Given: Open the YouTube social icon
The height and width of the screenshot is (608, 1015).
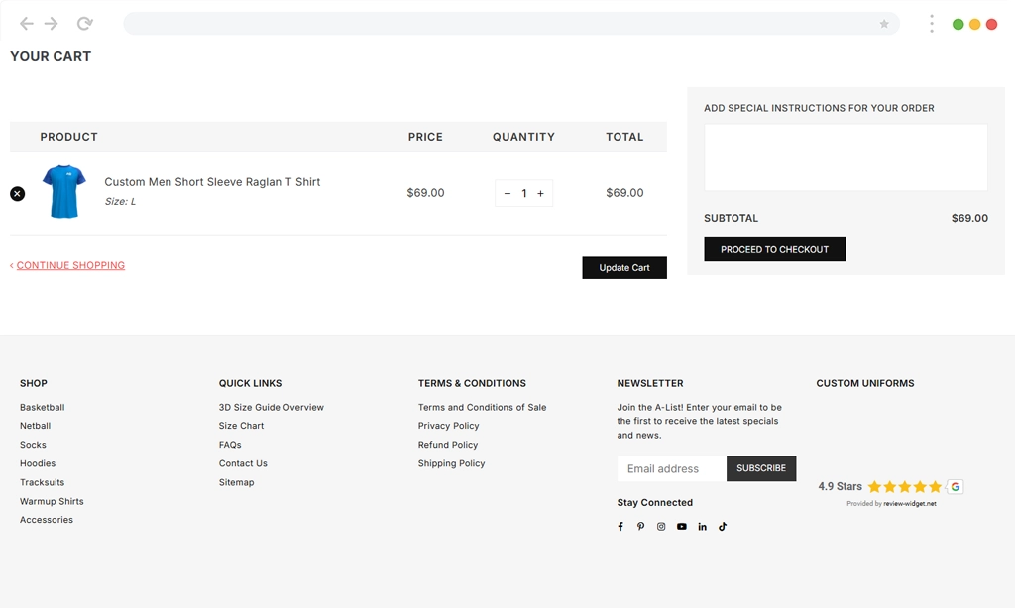Looking at the screenshot, I should 681,526.
